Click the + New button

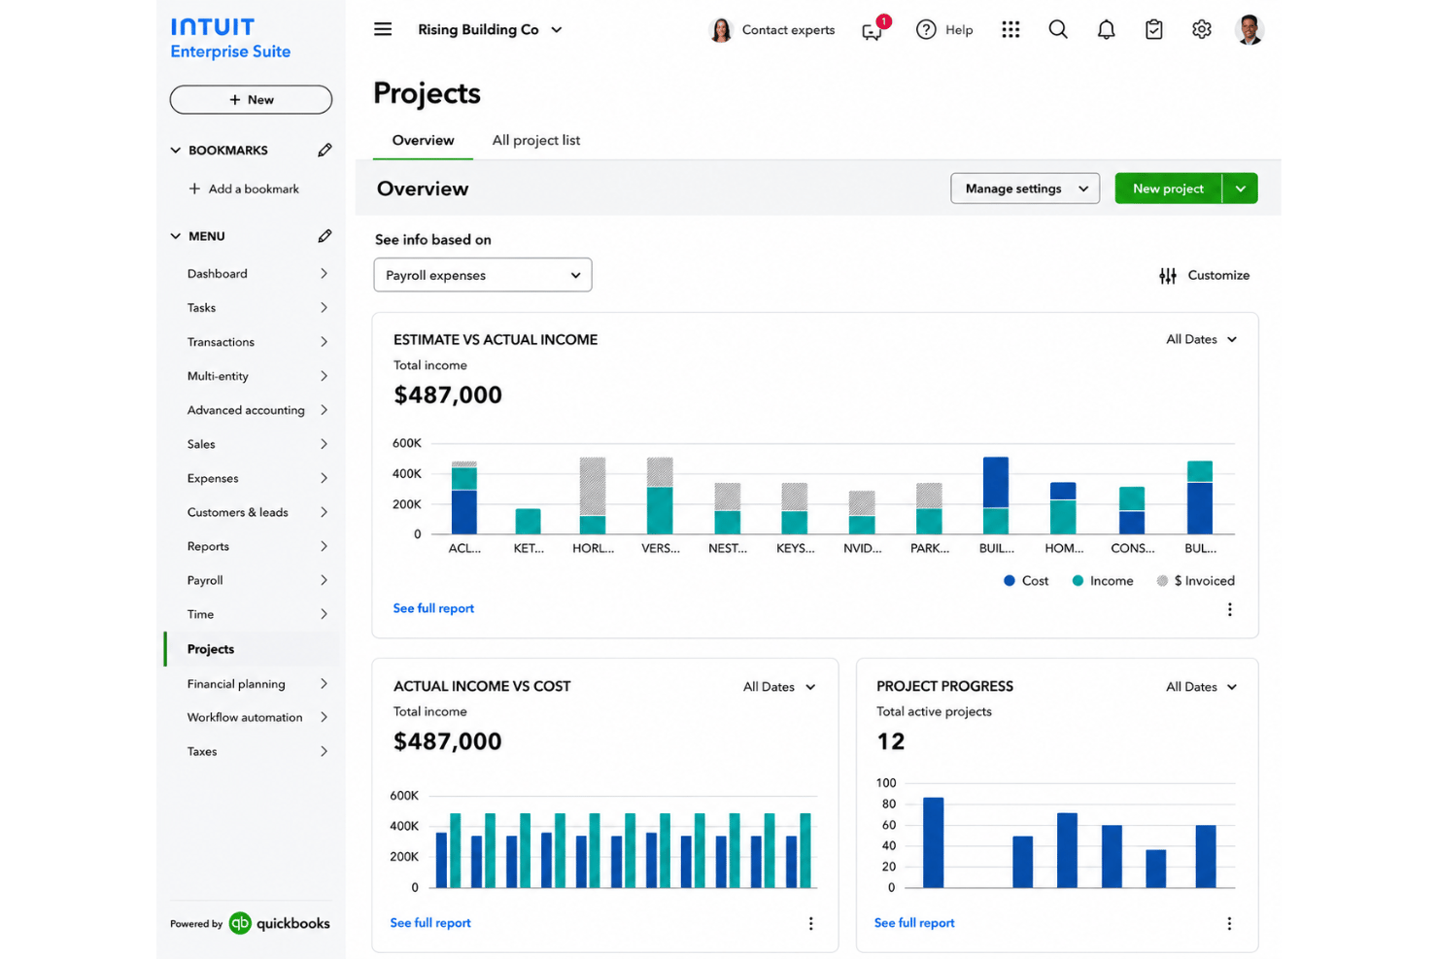coord(251,99)
